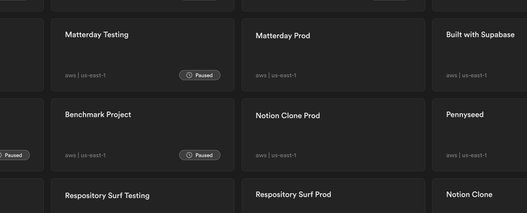Select the Built with Supabase project
This screenshot has width=527, height=213.
click(480, 35)
